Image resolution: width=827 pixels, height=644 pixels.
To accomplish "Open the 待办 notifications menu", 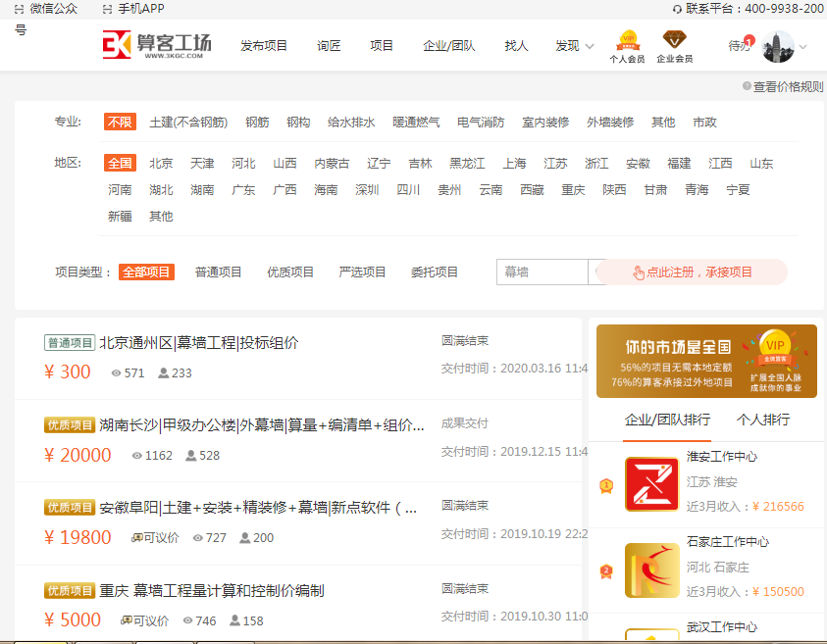I will [x=739, y=46].
